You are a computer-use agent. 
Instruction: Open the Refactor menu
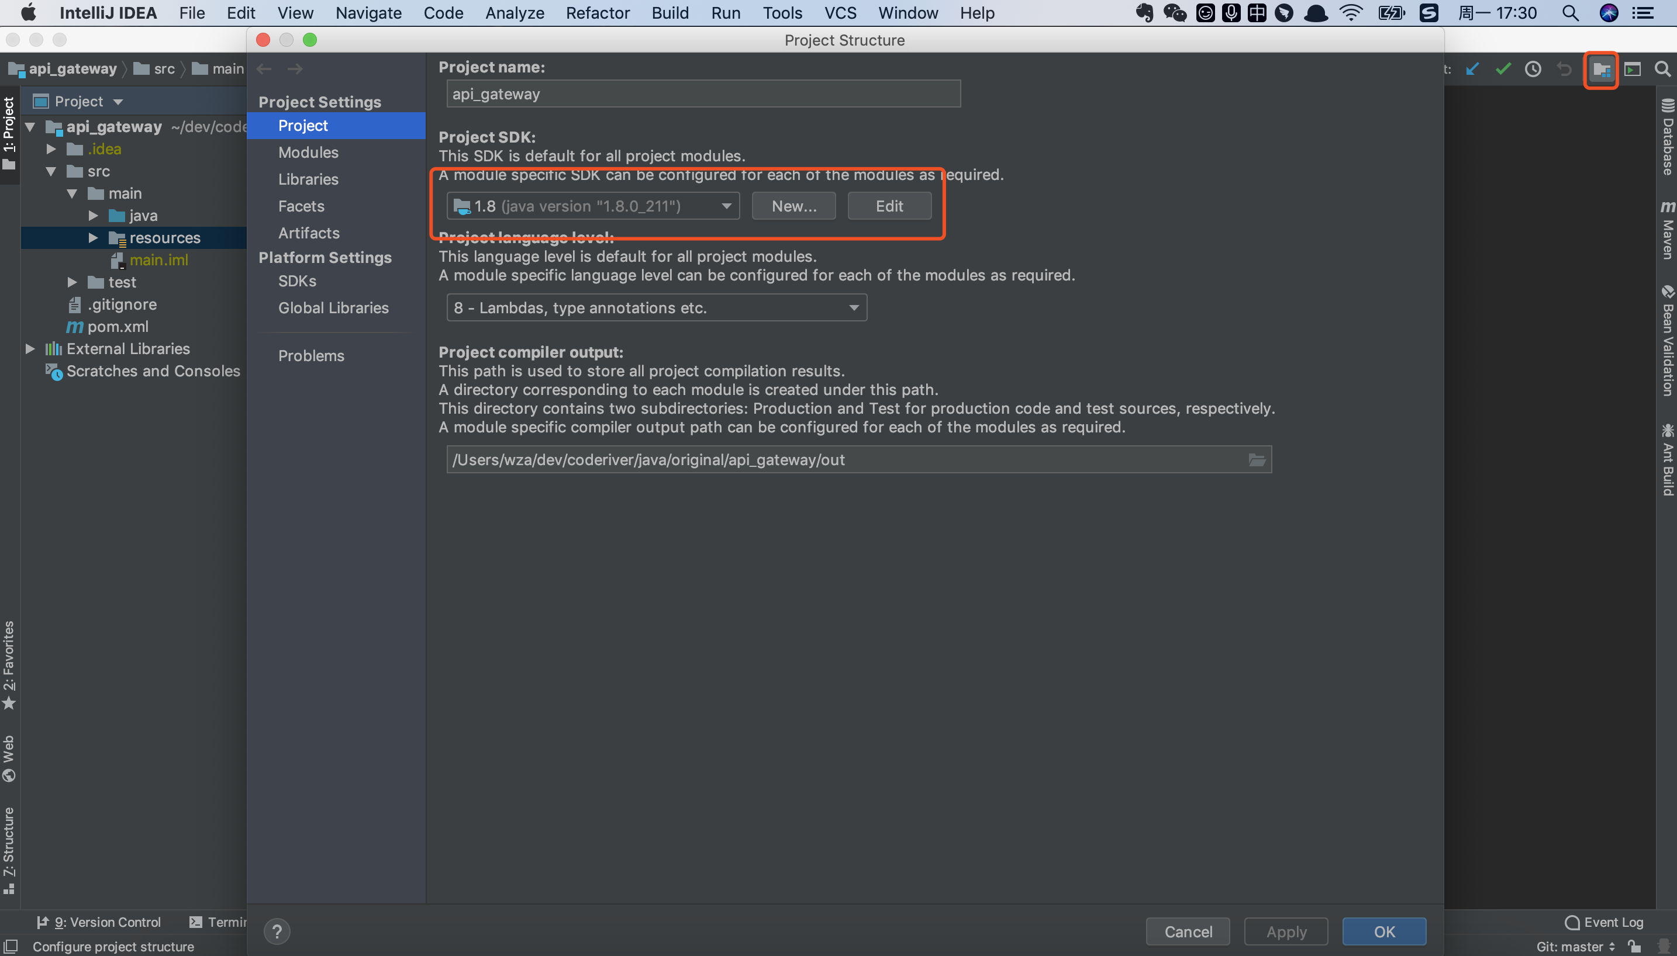tap(597, 13)
